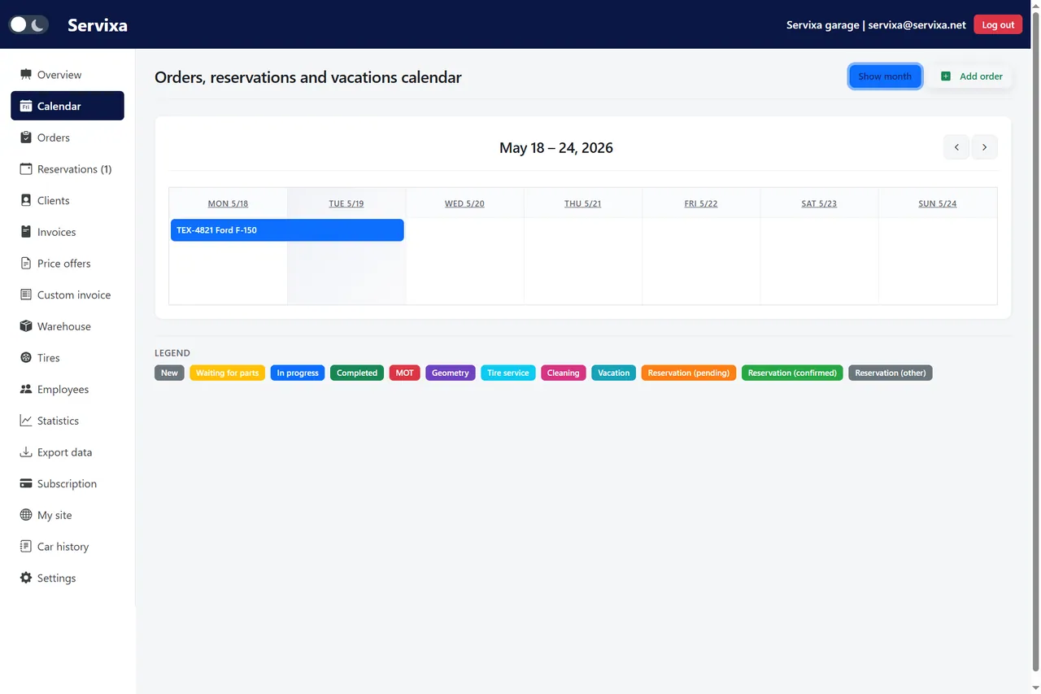
Task: Click the SUN 5/24 day header
Action: (938, 203)
